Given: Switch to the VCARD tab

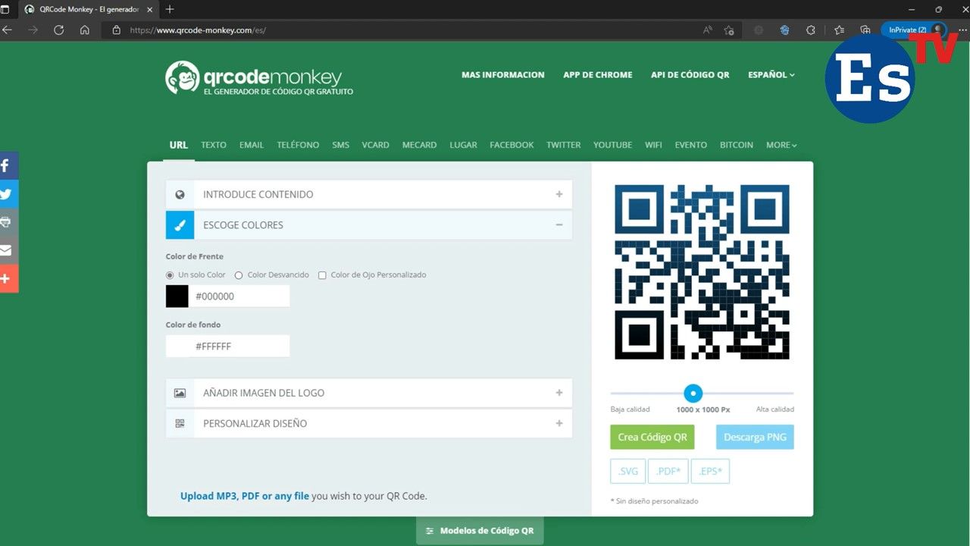Looking at the screenshot, I should (x=375, y=145).
